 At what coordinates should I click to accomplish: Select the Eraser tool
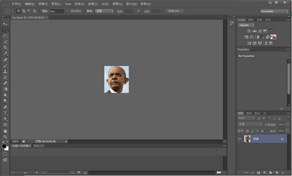5,83
